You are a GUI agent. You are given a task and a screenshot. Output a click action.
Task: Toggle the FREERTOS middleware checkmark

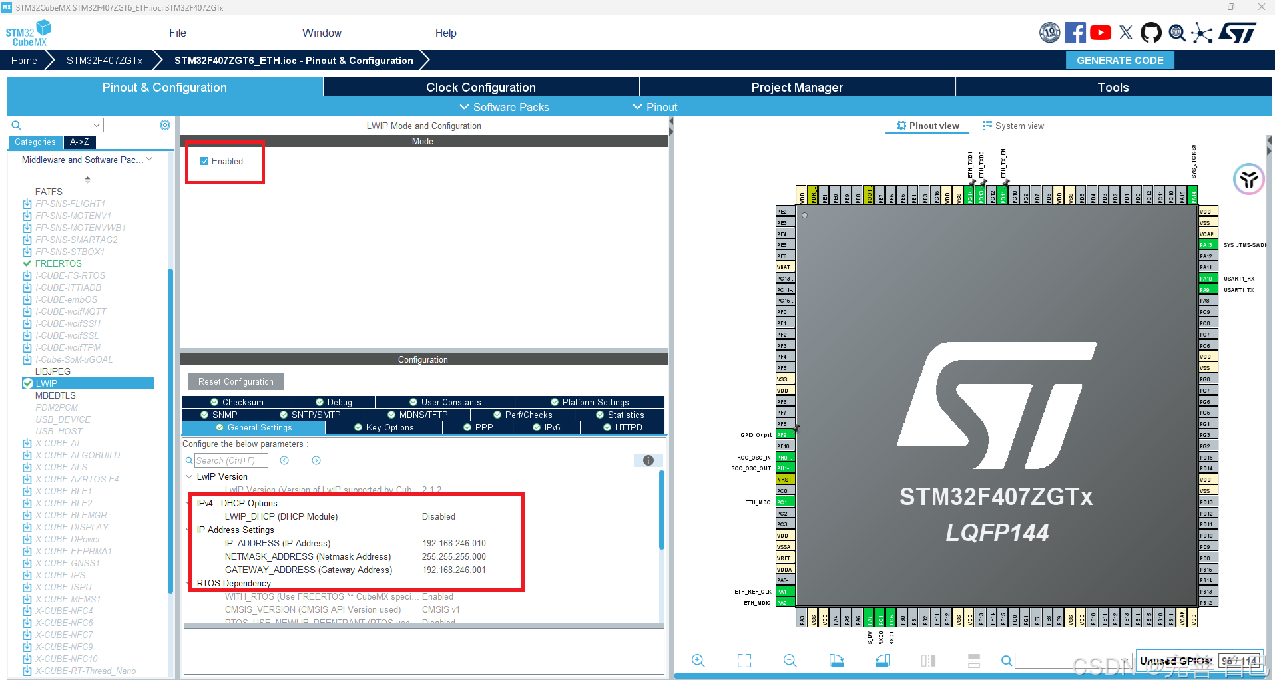[27, 263]
